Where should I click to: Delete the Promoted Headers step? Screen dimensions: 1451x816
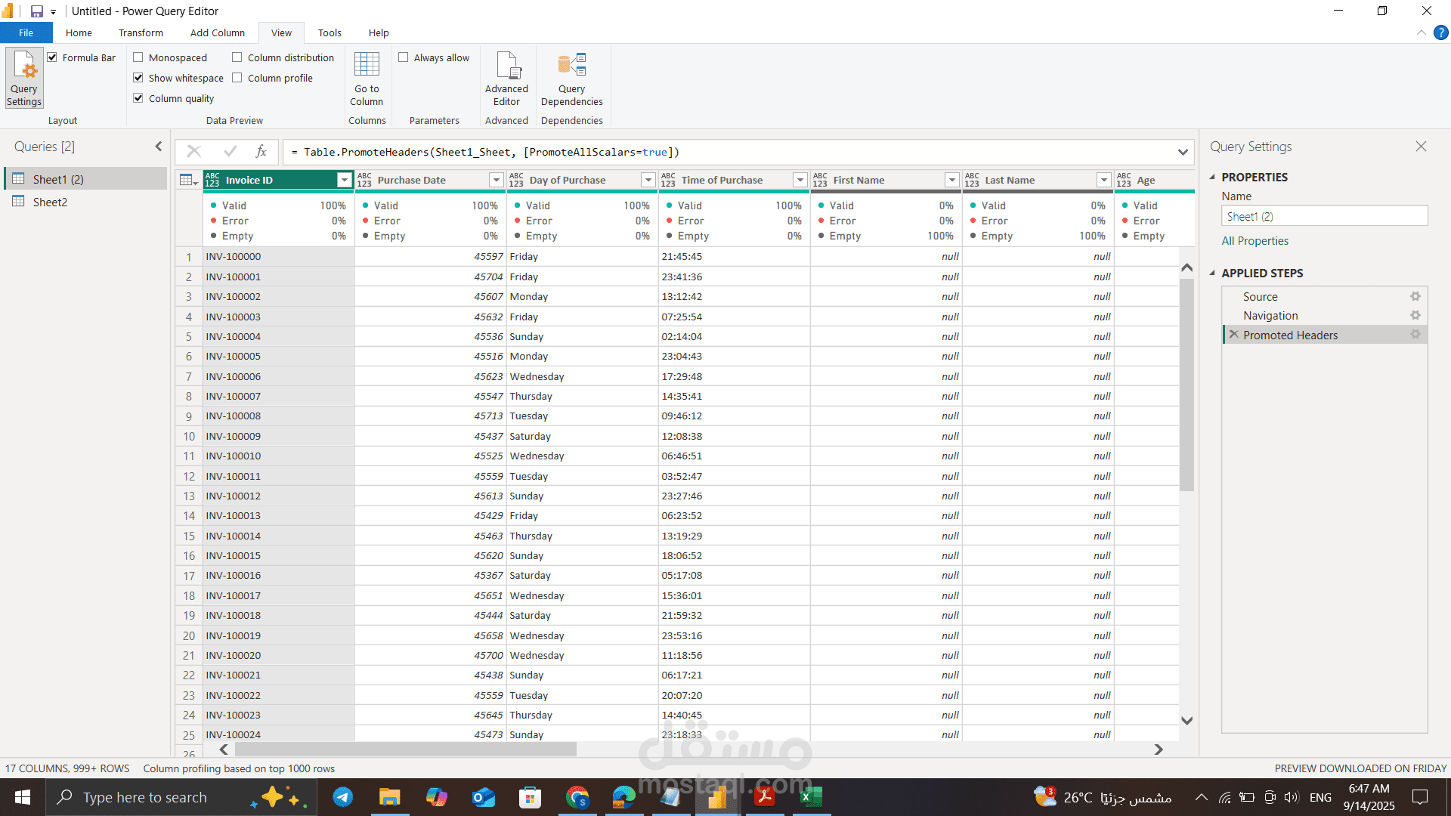coord(1233,335)
